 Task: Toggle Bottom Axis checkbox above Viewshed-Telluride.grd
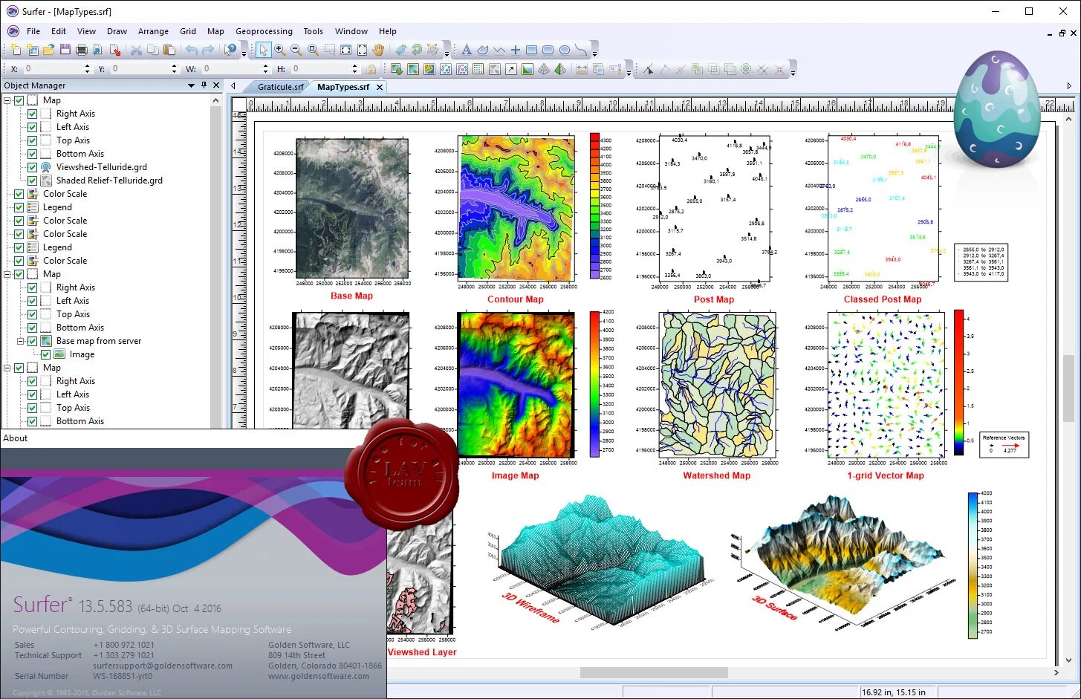33,154
